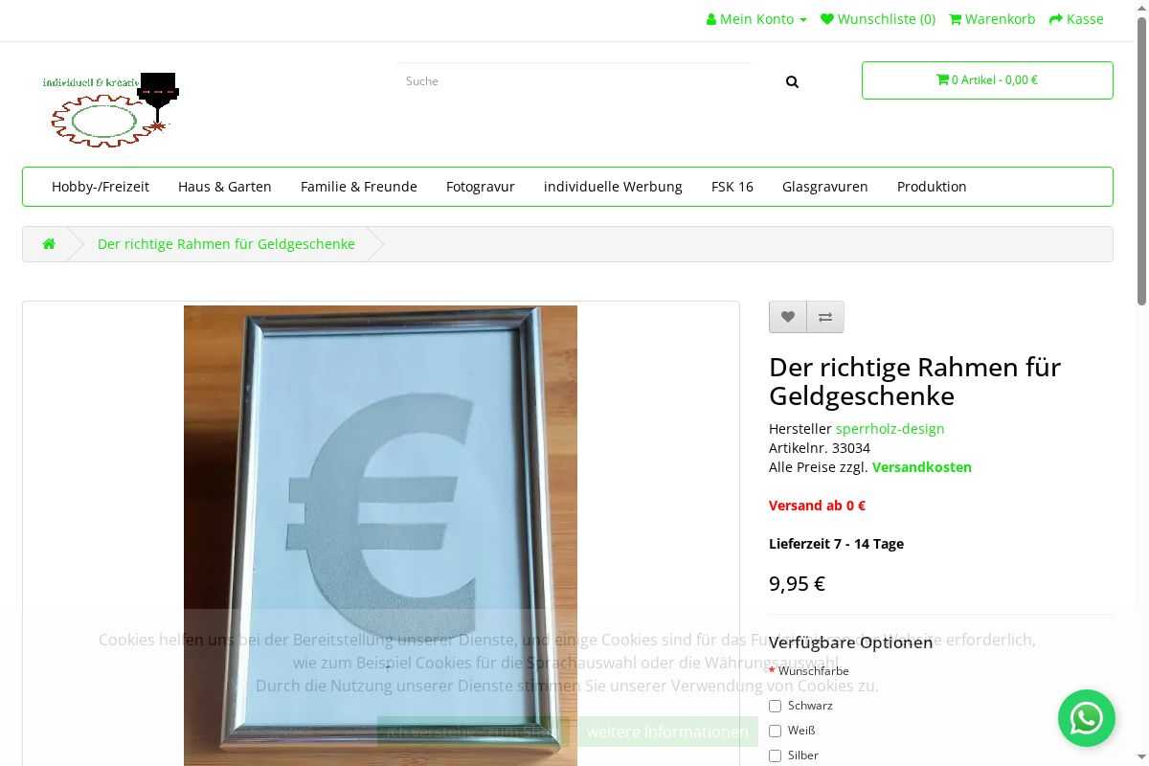Image resolution: width=1149 pixels, height=766 pixels.
Task: Open the Versandkosten link
Action: pos(922,467)
